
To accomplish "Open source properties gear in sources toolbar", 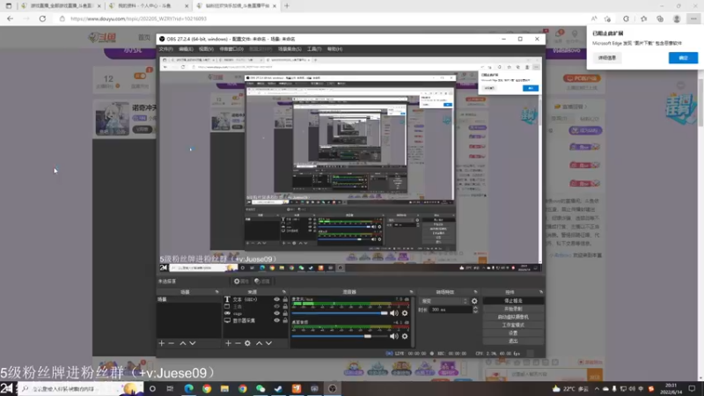I will [x=247, y=343].
